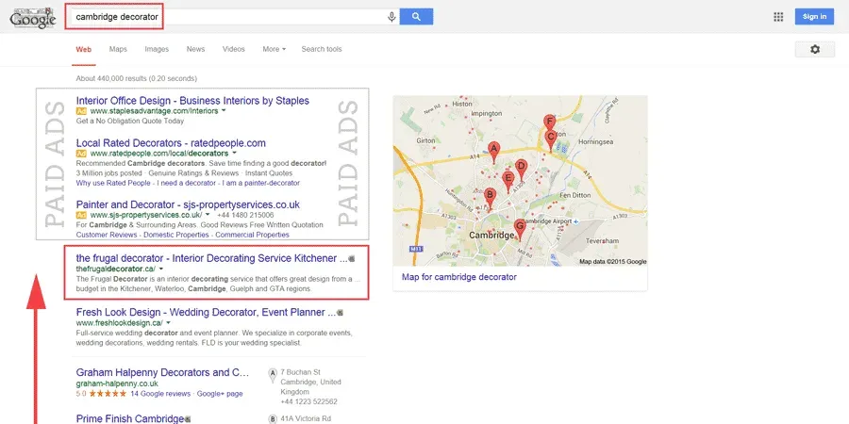The image size is (849, 424).
Task: Expand staplesadvantage.com URL dropdown arrow
Action: pos(224,111)
